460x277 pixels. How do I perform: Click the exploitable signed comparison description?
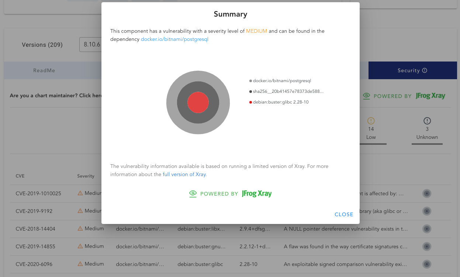346,264
